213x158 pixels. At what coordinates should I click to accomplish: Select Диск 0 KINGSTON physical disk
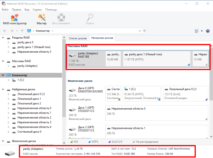click(x=86, y=94)
